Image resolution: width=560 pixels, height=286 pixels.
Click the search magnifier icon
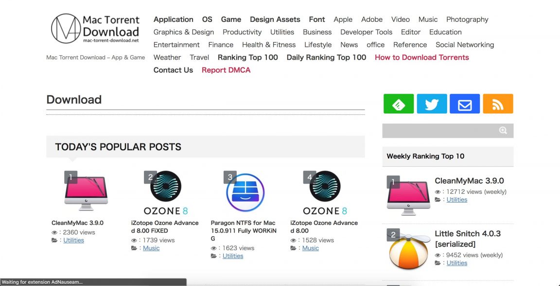(503, 131)
